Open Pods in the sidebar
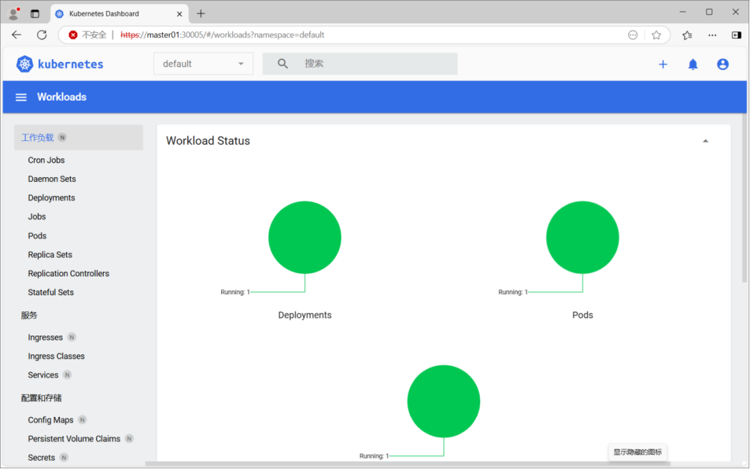 [x=37, y=236]
